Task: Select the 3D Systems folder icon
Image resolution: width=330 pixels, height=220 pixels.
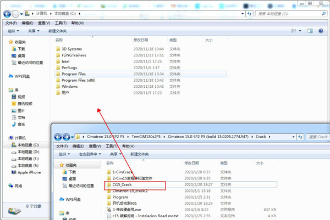Action: 58,49
